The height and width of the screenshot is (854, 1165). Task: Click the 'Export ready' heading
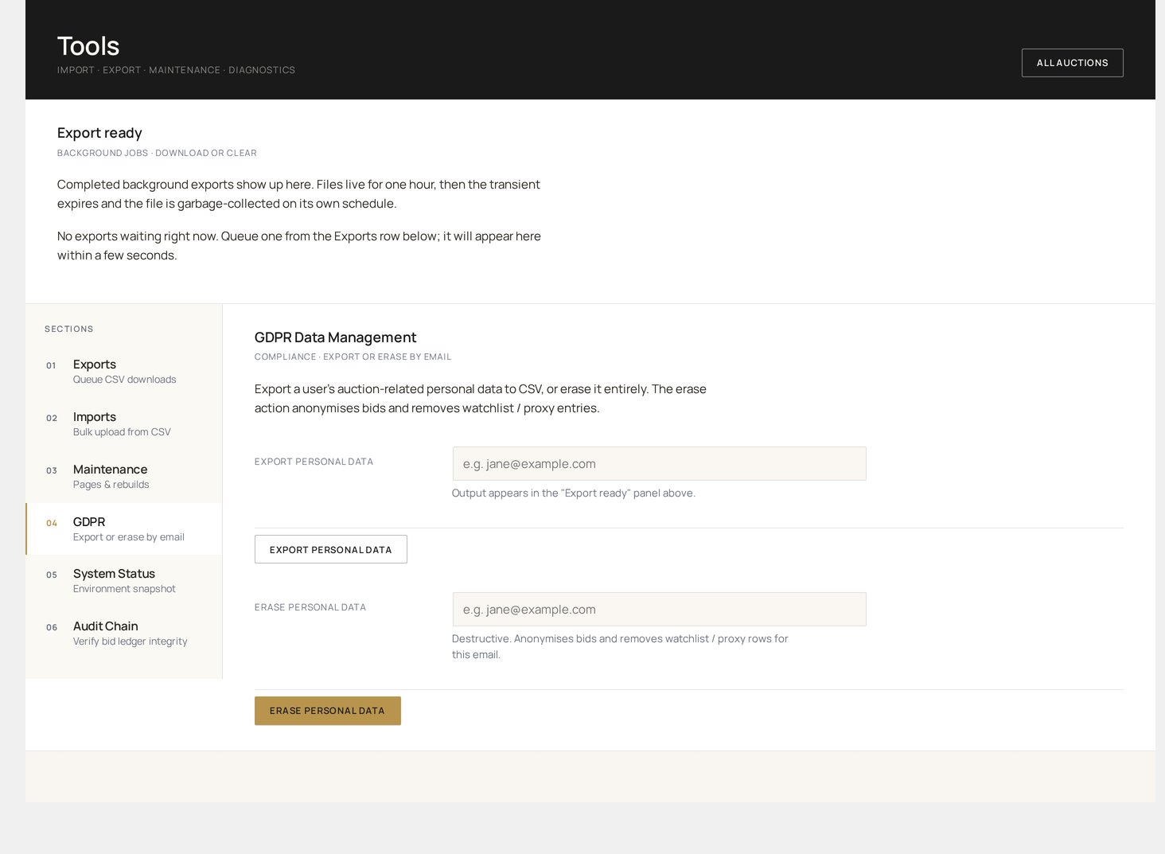99,133
